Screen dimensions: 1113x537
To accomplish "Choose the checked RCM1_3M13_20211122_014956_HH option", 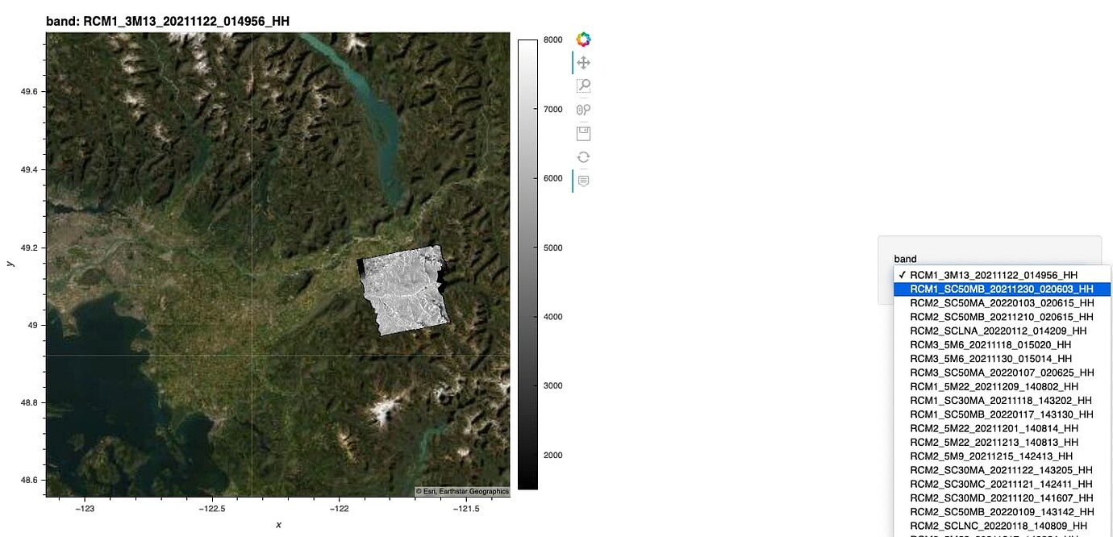I will (x=1002, y=275).
